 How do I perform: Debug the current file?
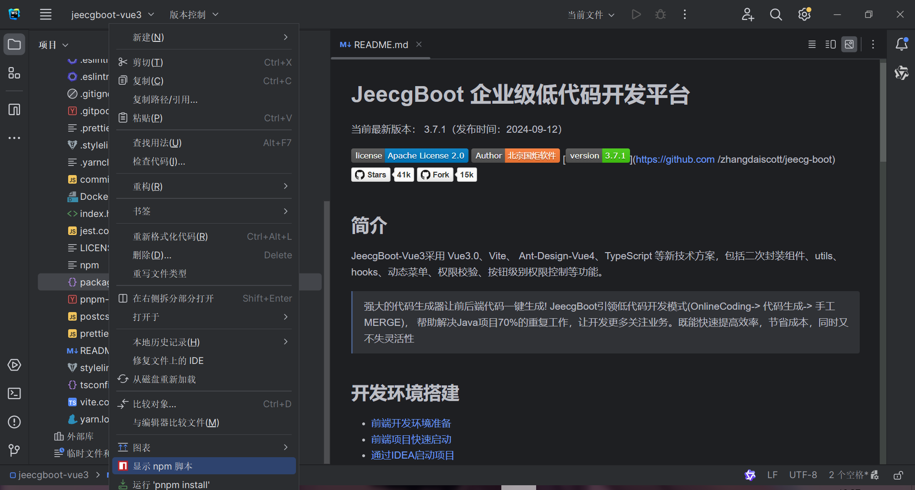click(661, 14)
